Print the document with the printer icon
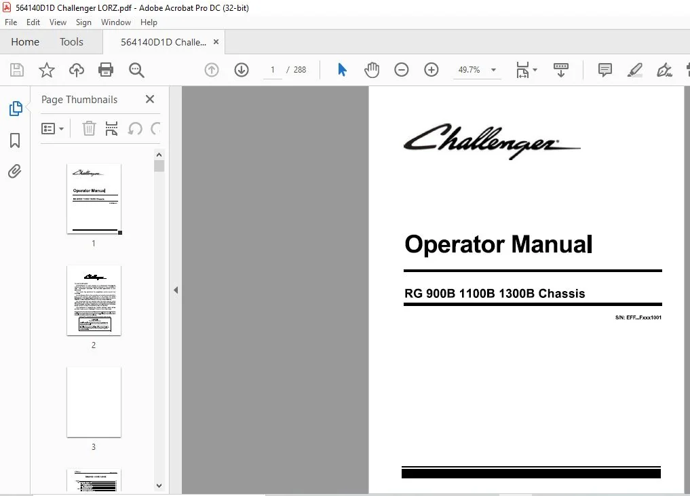This screenshot has width=690, height=496. pos(106,70)
